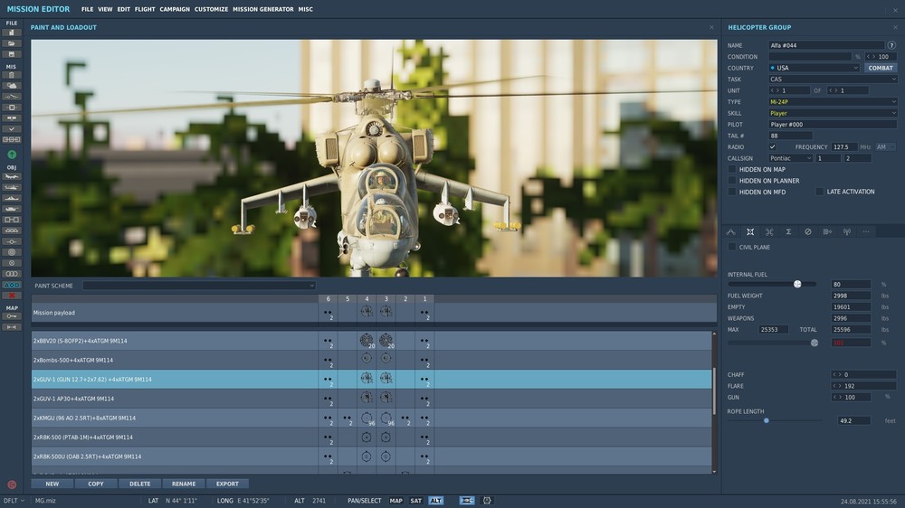The width and height of the screenshot is (905, 508).
Task: Adjust the INTERNAL FUEL slider handle
Action: (x=797, y=284)
